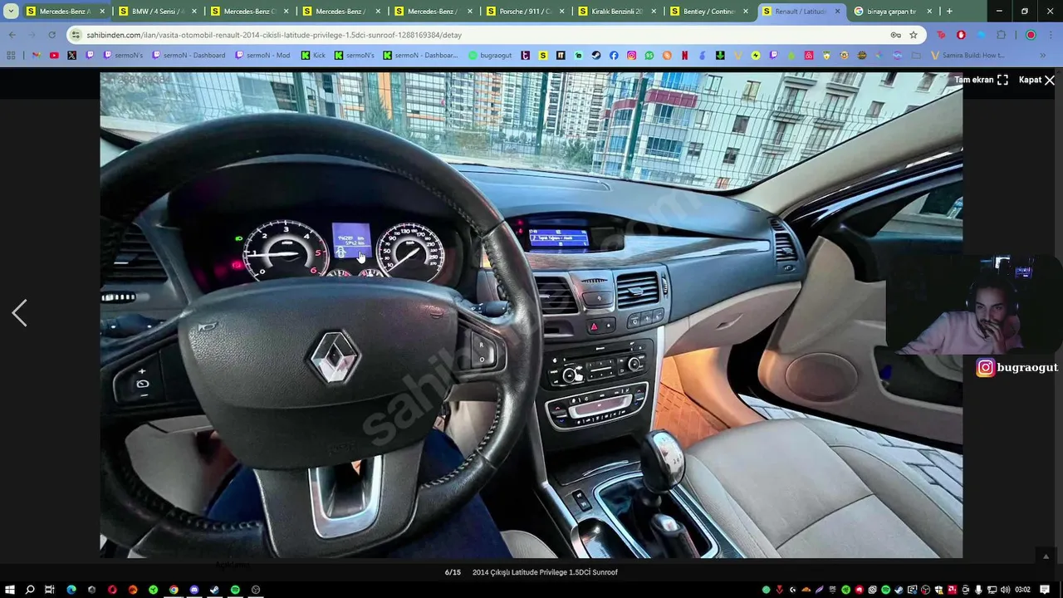Minimize the browser window
The height and width of the screenshot is (598, 1063).
click(999, 12)
